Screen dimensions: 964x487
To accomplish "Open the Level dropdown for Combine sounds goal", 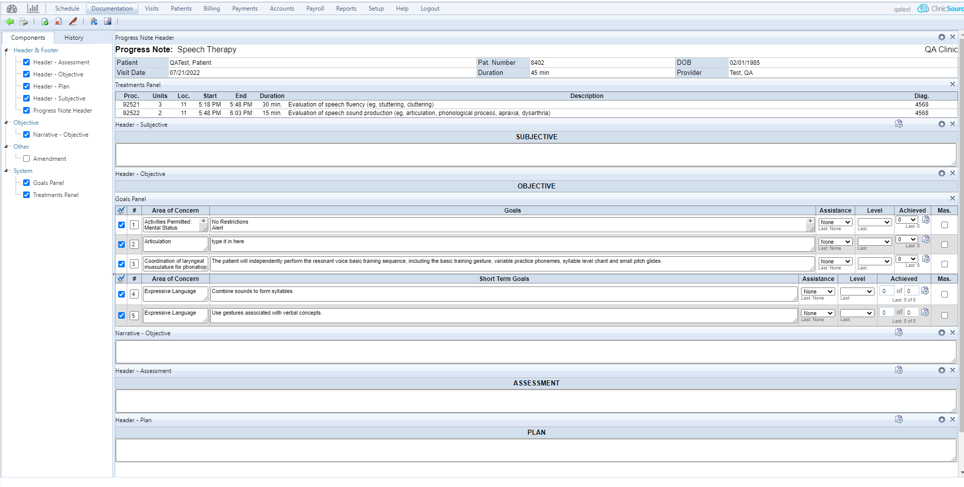I will [857, 291].
